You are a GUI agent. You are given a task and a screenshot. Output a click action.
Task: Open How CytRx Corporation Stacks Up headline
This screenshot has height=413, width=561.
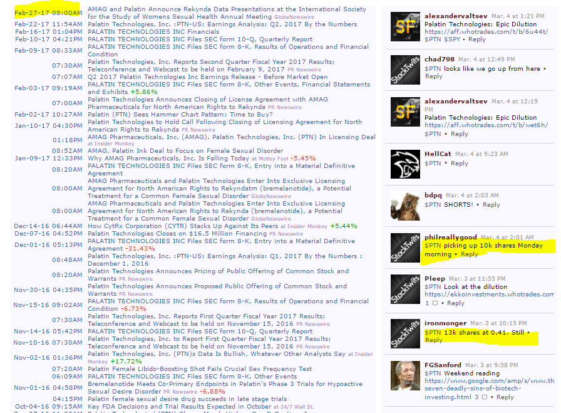click(x=183, y=226)
